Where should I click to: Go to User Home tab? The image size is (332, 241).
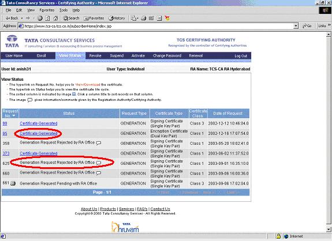(x=14, y=56)
